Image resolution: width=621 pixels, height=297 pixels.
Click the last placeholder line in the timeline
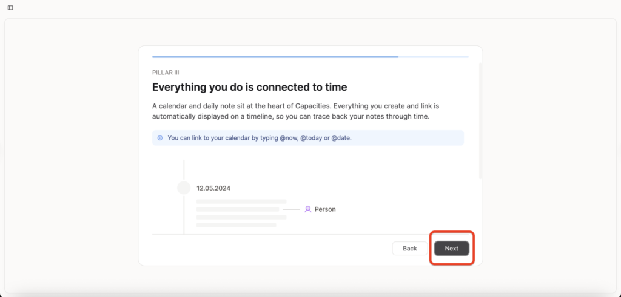coord(236,225)
